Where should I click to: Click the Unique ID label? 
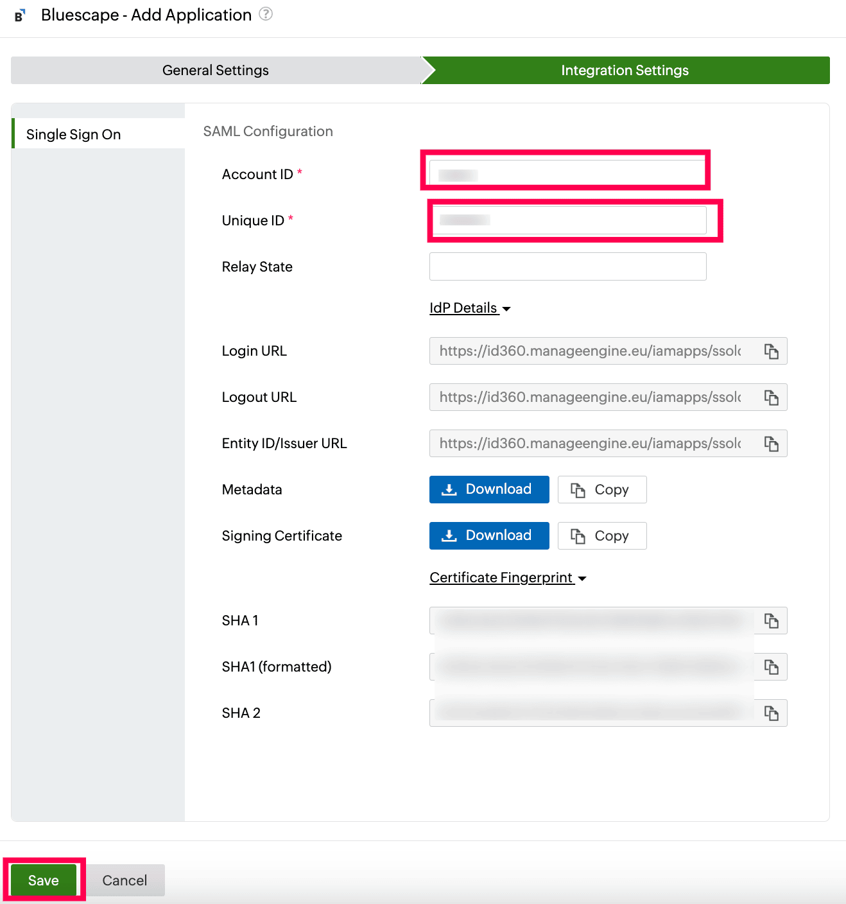253,221
